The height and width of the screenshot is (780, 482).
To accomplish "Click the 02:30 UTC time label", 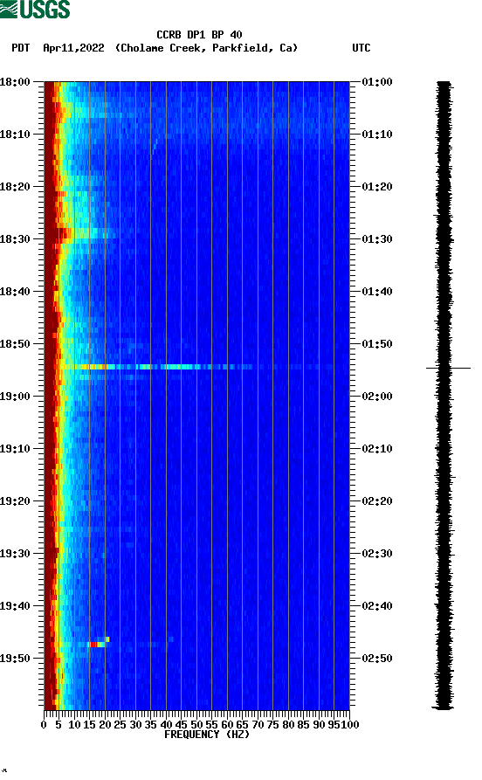I will click(377, 554).
